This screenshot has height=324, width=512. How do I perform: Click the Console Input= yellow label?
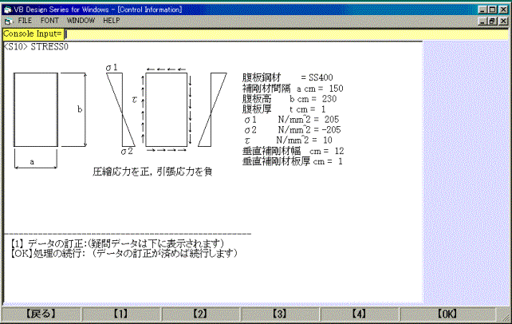coord(33,34)
